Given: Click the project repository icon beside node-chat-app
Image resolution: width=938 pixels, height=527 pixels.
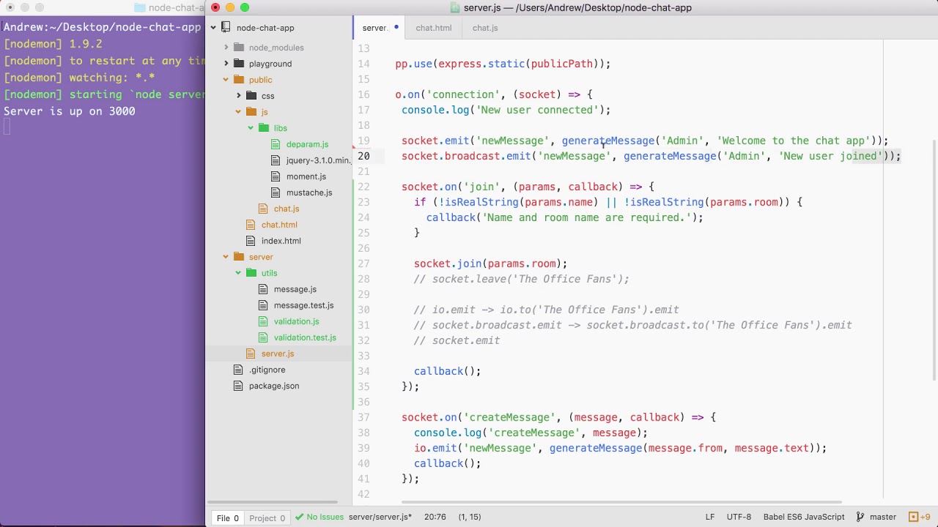Looking at the screenshot, I should pos(226,28).
